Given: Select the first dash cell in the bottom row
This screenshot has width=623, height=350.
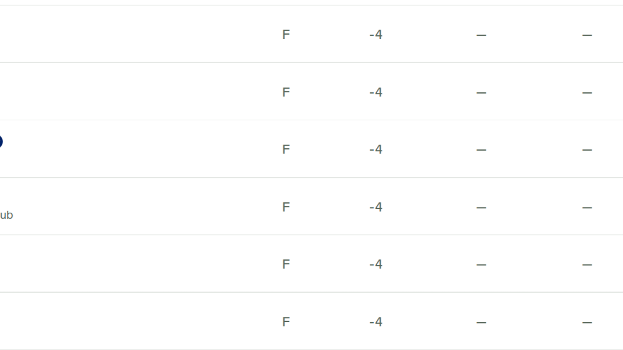Looking at the screenshot, I should click(481, 322).
